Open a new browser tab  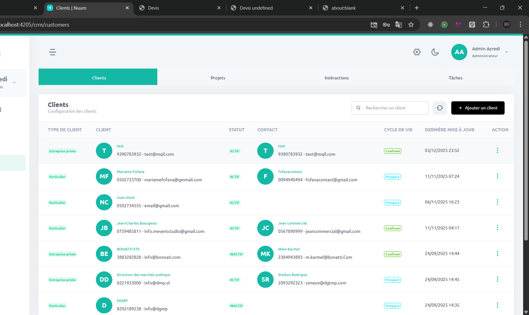[x=417, y=8]
